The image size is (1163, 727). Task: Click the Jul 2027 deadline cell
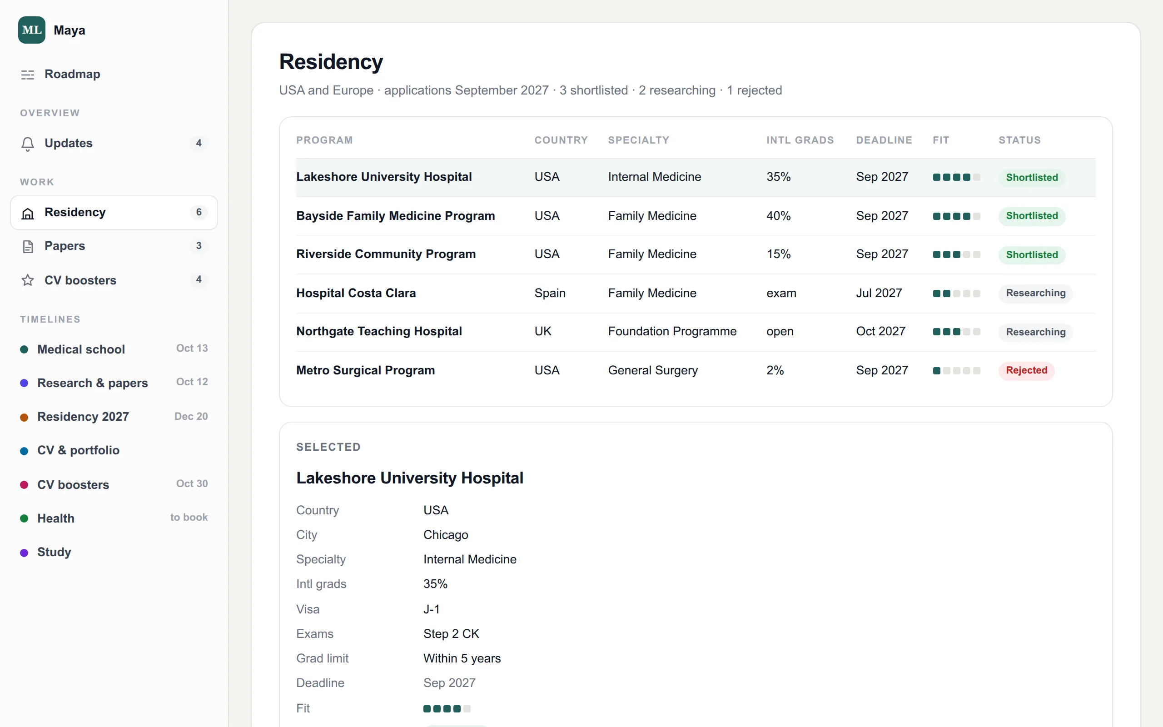879,293
